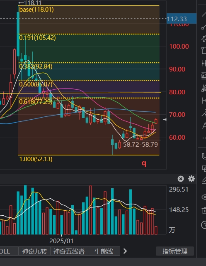Click the 0.382(92.84) retracement label
Screen dimensions: 206x266
coord(36,66)
